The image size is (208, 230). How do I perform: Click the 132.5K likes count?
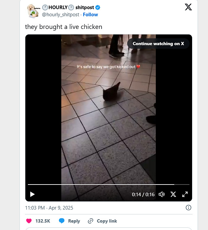click(x=43, y=221)
